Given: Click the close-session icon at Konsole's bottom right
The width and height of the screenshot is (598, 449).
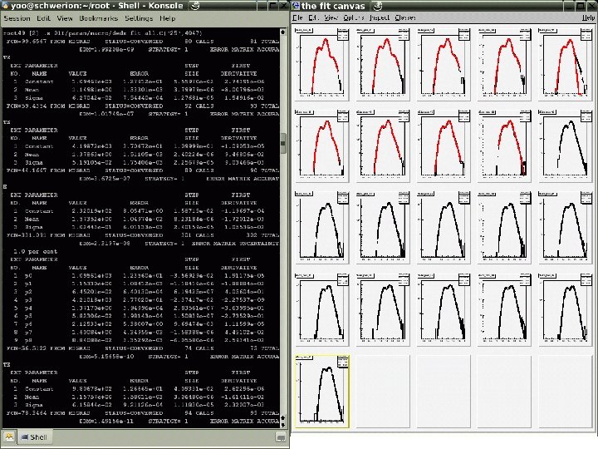Looking at the screenshot, I should point(281,437).
